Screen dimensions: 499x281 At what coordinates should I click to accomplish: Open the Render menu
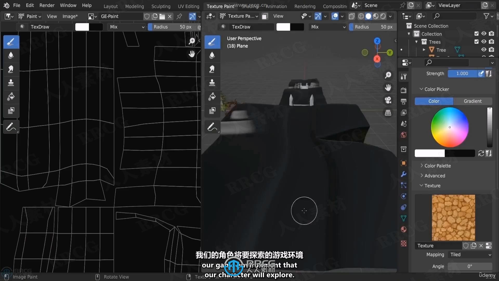(47, 5)
